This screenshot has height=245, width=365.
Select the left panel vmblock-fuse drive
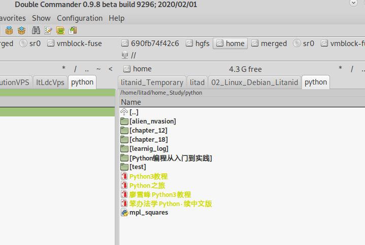(75, 44)
